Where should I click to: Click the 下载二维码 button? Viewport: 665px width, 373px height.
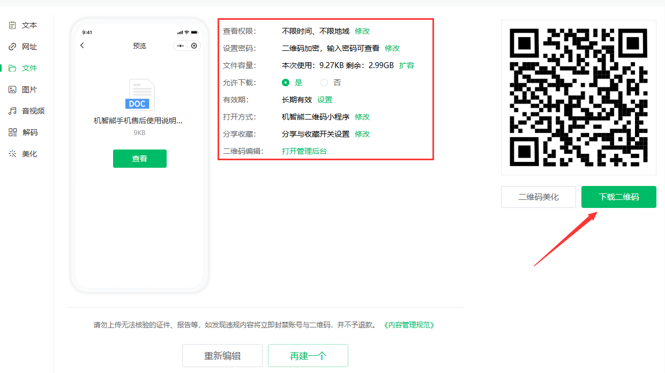pos(619,197)
